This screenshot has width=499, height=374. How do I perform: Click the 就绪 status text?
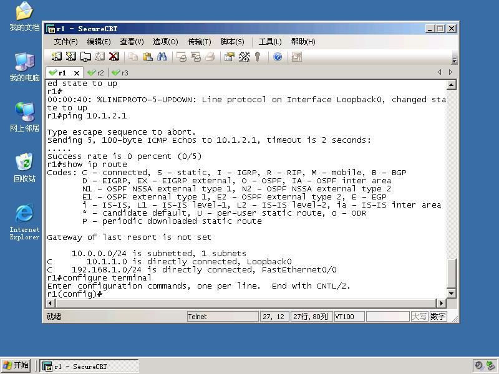point(54,317)
